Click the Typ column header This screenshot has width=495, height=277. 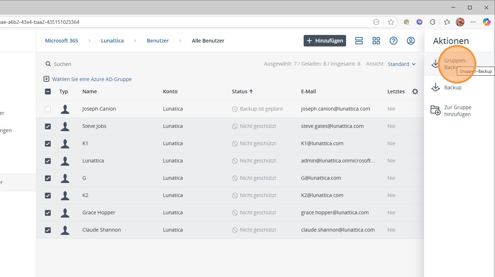pos(64,91)
